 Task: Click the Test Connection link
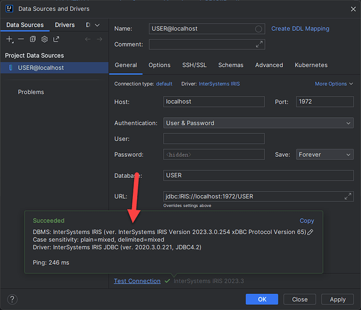(x=137, y=281)
